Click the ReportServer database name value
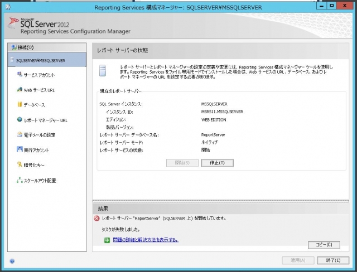 (x=213, y=135)
